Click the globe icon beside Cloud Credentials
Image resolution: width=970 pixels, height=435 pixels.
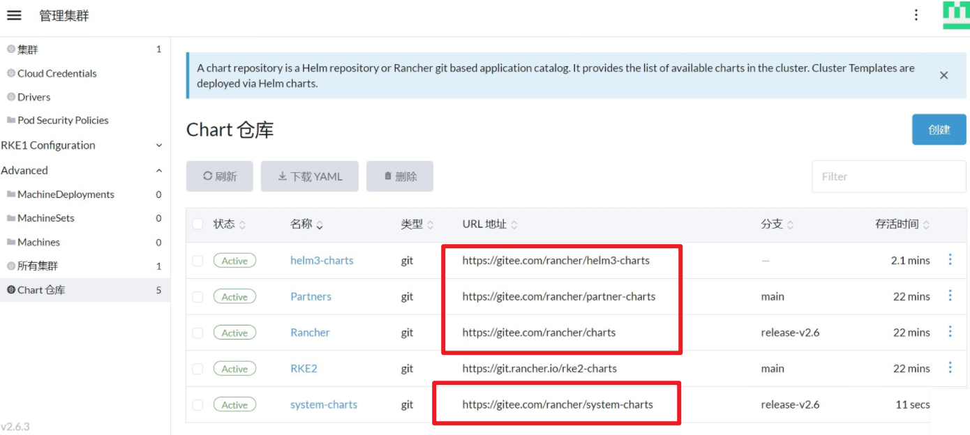(11, 73)
